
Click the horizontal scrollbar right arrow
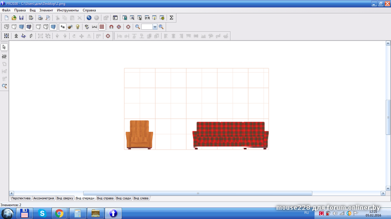click(x=383, y=193)
